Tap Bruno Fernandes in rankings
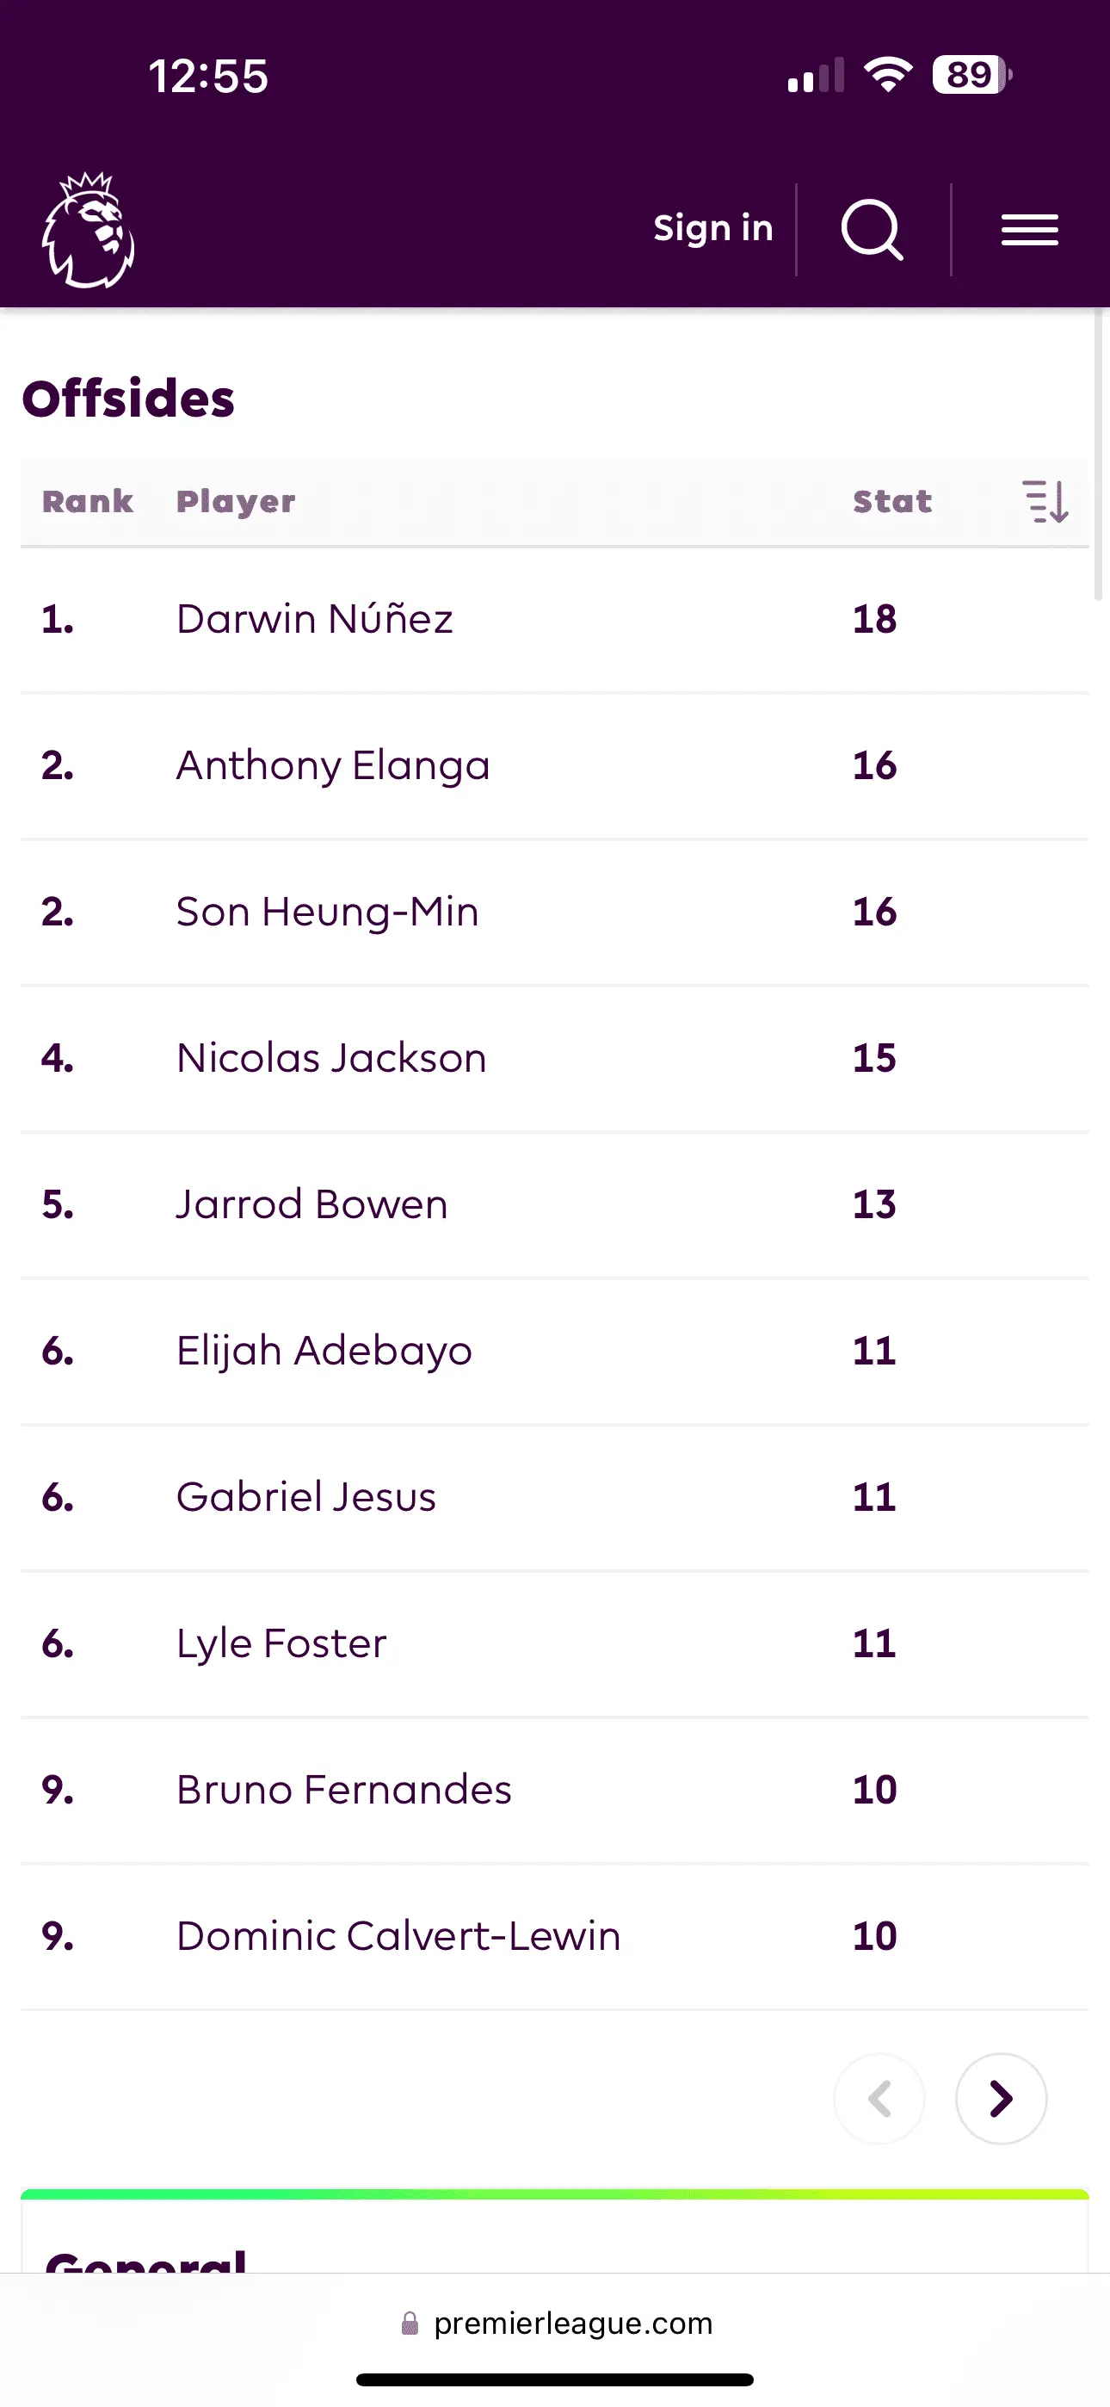Viewport: 1110px width, 2407px height. (344, 1790)
